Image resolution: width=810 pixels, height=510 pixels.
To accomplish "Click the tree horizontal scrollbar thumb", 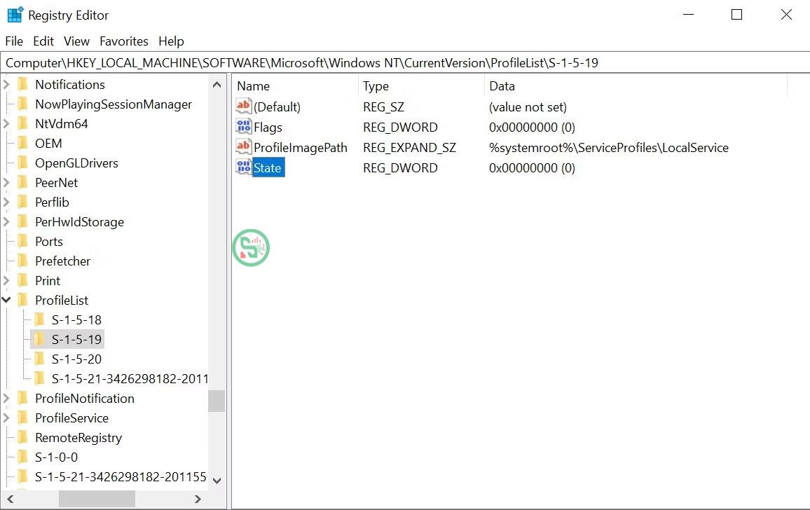I will click(x=97, y=499).
